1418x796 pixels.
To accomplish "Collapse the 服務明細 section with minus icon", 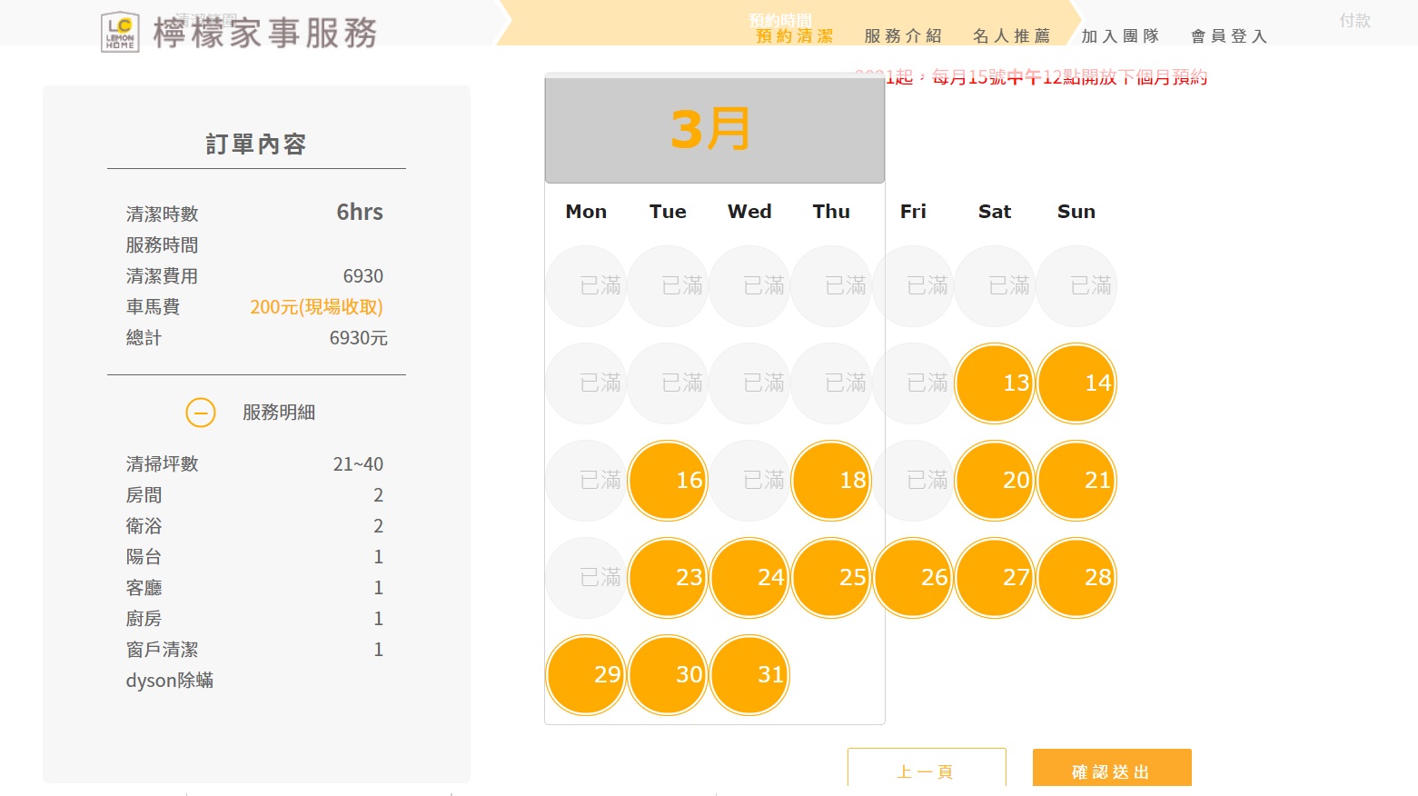I will click(201, 413).
